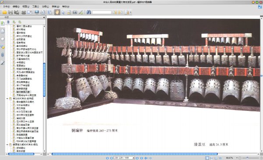Switch to continuous facing layout
This screenshot has height=160, width=263.
point(220,158)
